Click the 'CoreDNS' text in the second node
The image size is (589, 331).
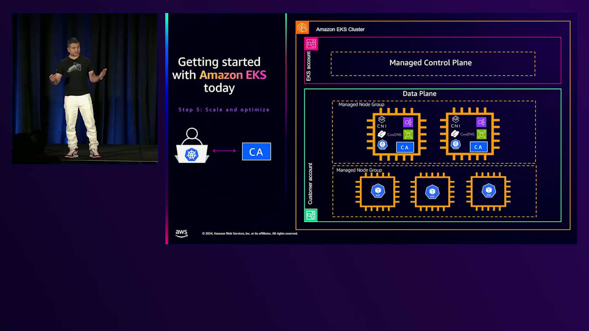pyautogui.click(x=468, y=134)
